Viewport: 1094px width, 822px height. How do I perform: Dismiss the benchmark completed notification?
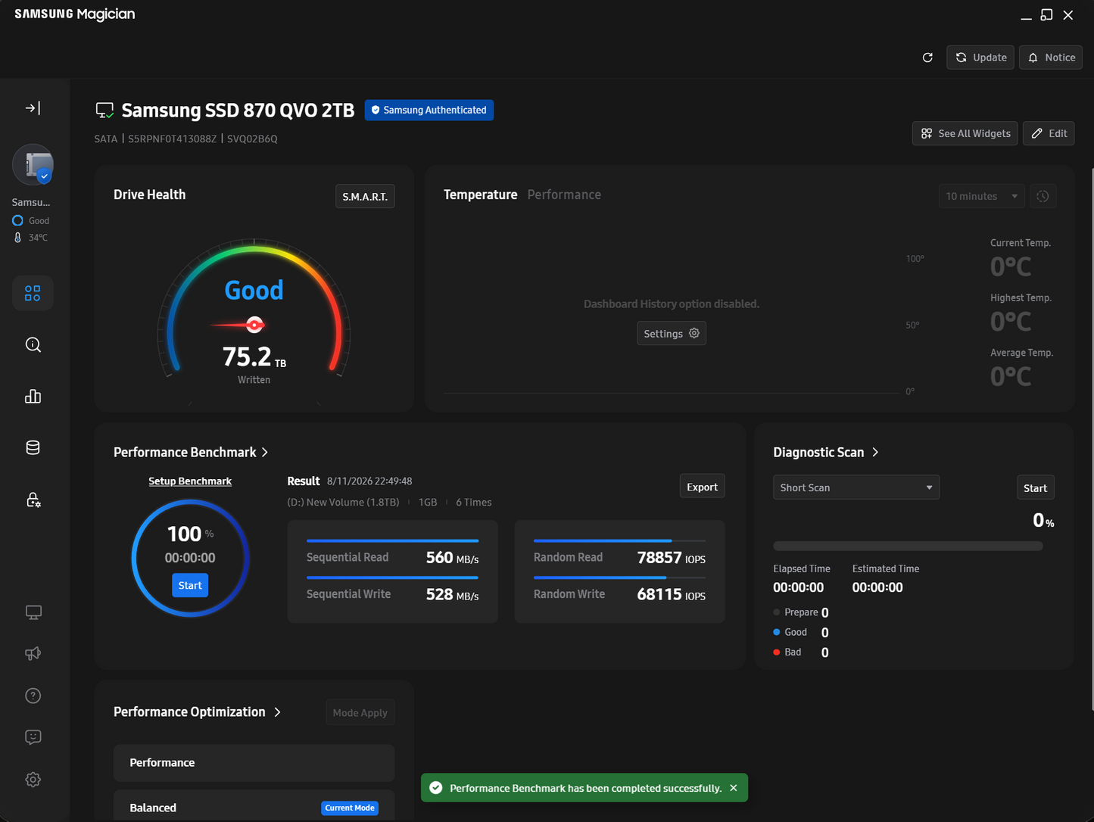pos(734,788)
